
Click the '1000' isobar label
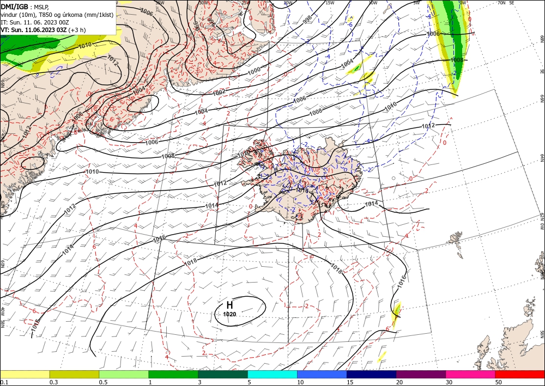click(x=254, y=71)
